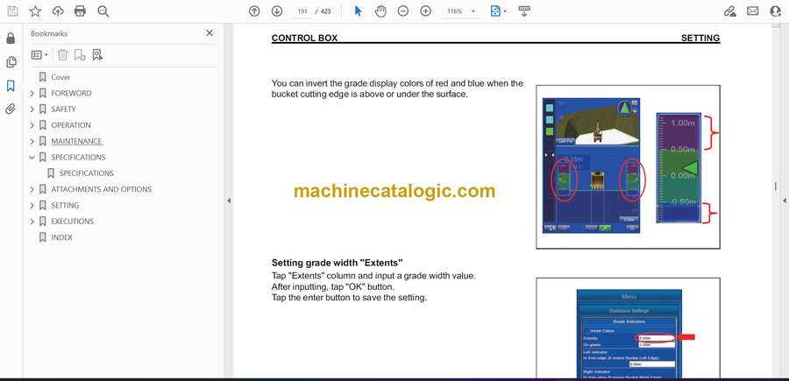
Task: Jump to the EXECUTIONS bookmark
Action: 72,222
